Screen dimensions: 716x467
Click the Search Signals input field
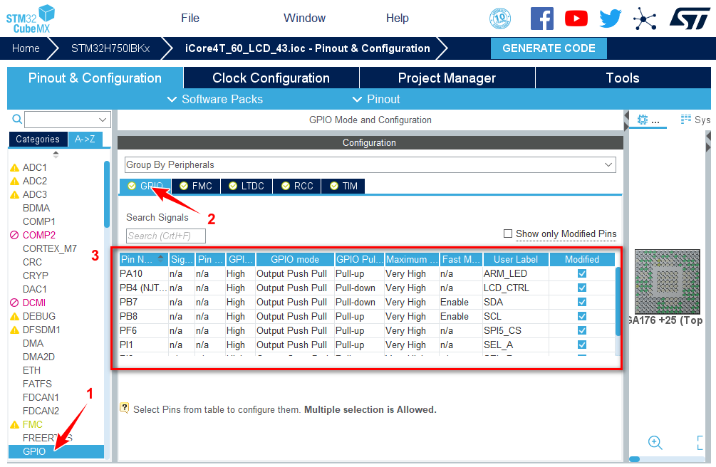tap(166, 236)
